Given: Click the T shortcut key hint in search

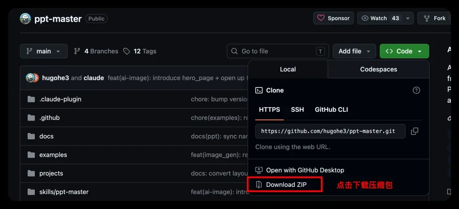Looking at the screenshot, I should point(320,51).
